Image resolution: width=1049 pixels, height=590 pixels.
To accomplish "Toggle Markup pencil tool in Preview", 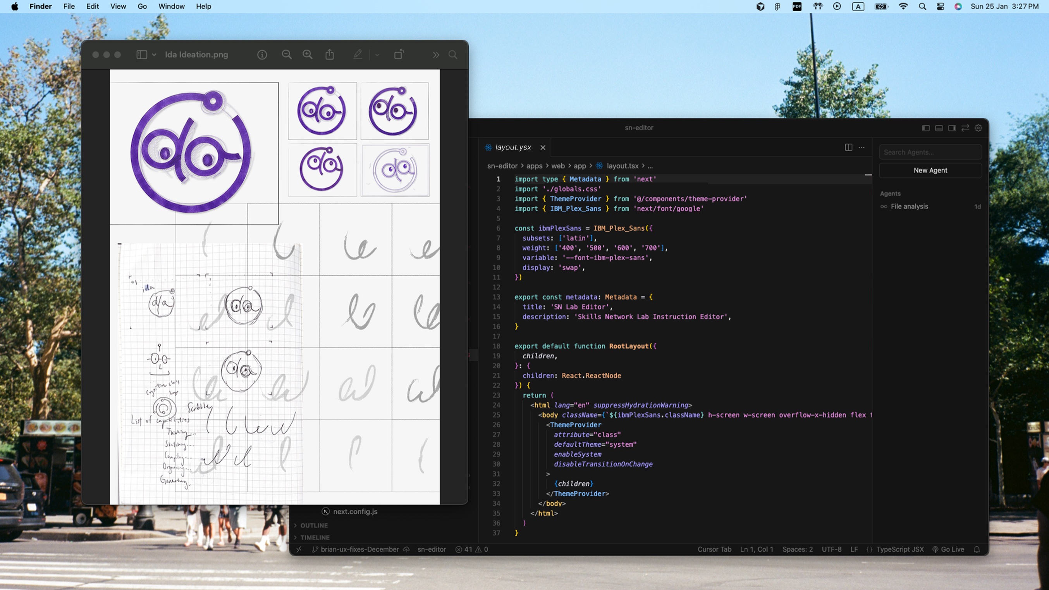I will (x=358, y=55).
